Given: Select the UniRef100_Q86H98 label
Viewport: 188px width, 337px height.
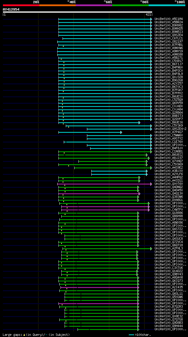Looking at the screenshot, I should pyautogui.click(x=169, y=216).
